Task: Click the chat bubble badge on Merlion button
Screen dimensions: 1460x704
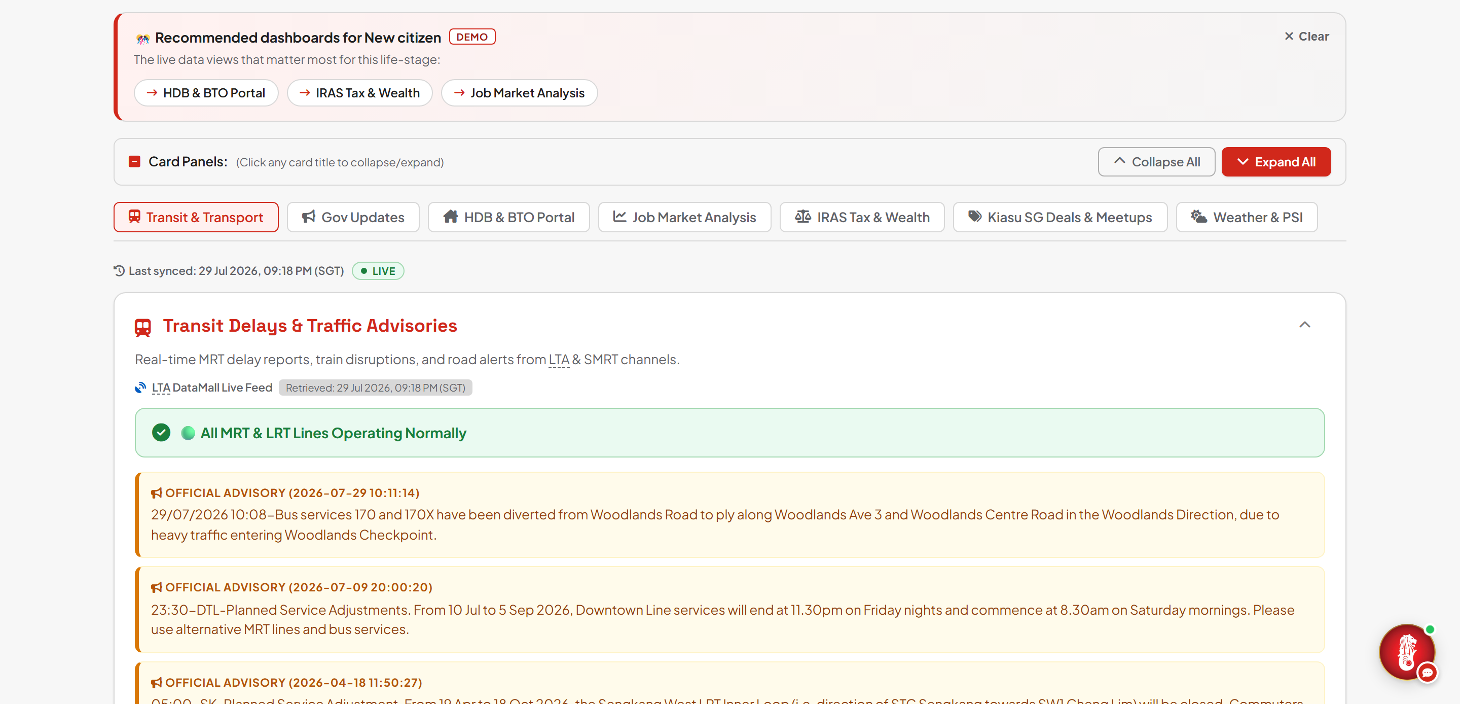Action: pyautogui.click(x=1427, y=673)
